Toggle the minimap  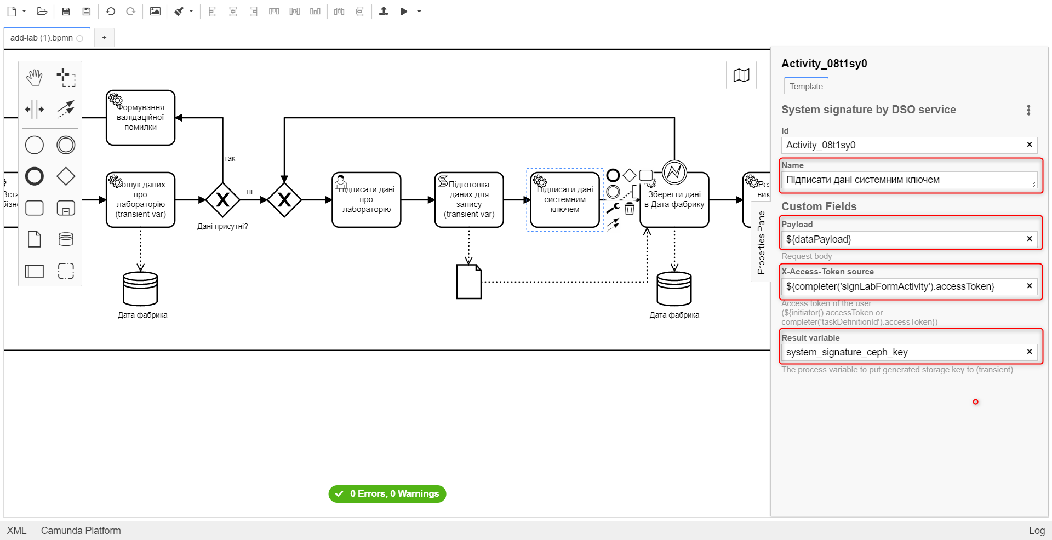(741, 75)
